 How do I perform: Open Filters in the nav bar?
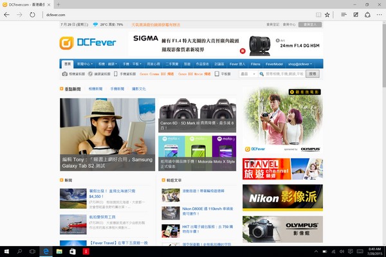[255, 64]
